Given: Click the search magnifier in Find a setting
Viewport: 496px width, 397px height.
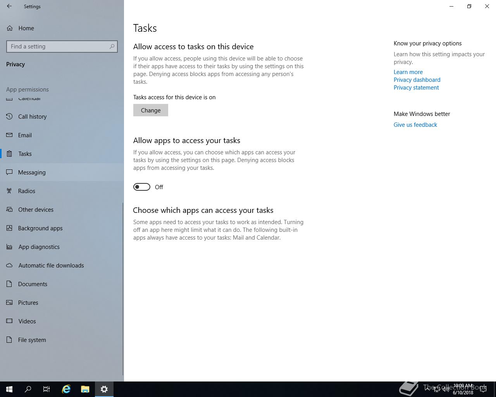Looking at the screenshot, I should coord(112,47).
